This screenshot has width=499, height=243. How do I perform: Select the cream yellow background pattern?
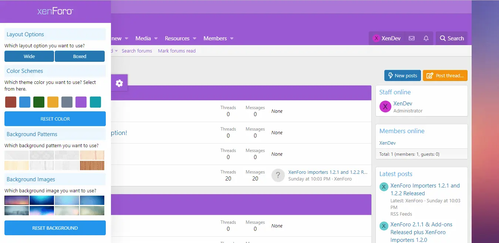(17, 165)
